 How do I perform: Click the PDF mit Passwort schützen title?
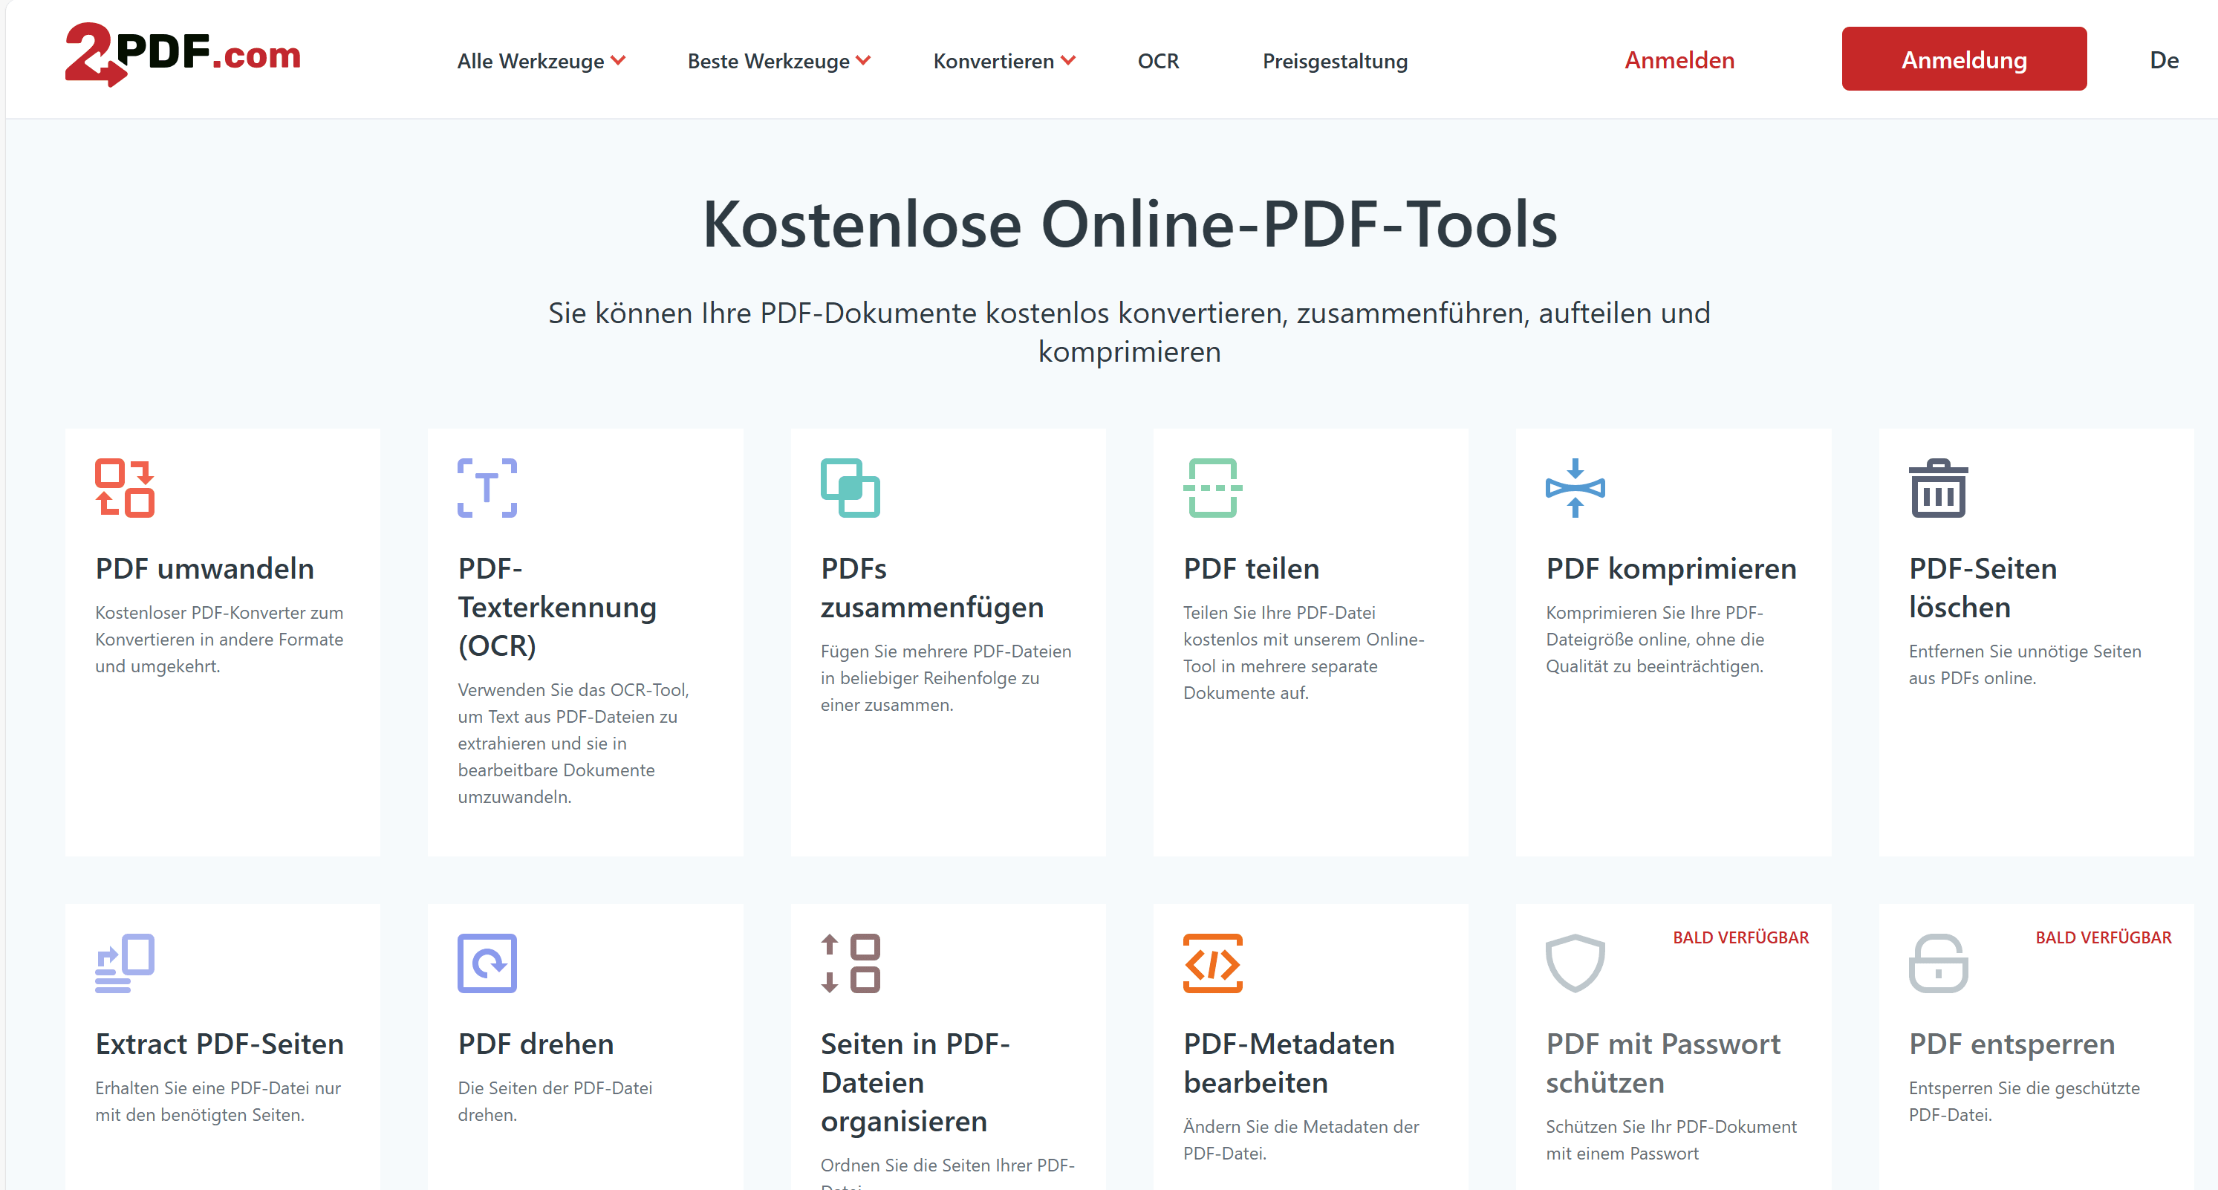coord(1662,1062)
